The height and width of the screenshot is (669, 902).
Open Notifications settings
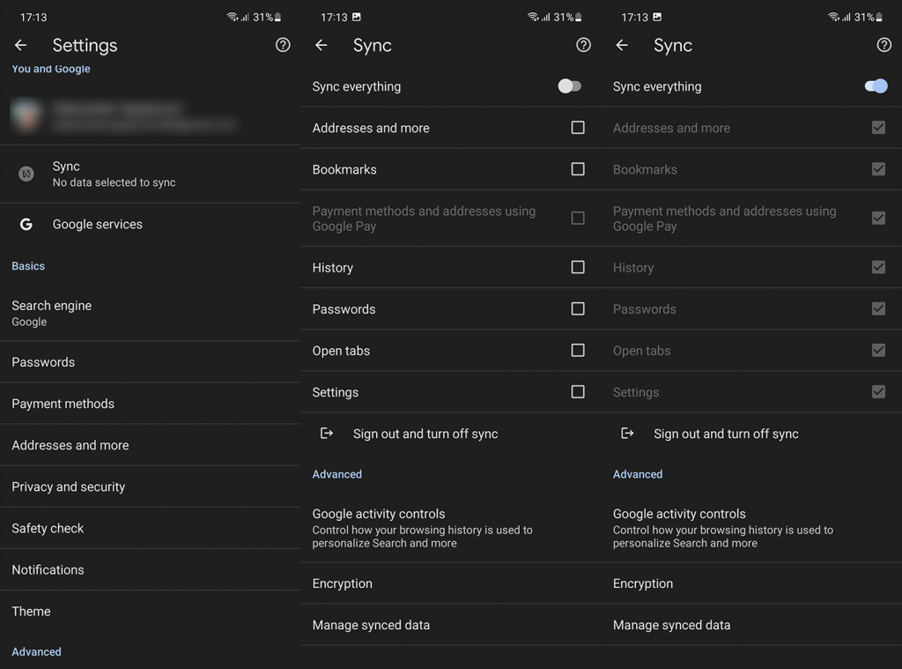(x=150, y=569)
